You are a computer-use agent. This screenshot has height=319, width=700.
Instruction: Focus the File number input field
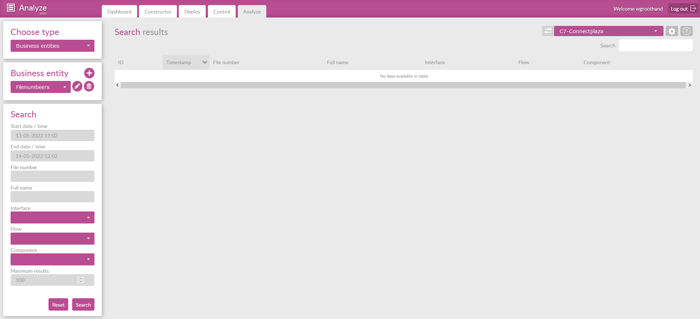[53, 176]
